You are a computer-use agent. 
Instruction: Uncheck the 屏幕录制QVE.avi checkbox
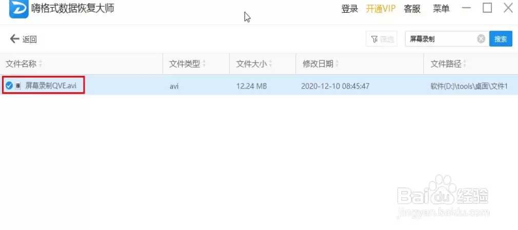[x=9, y=86]
